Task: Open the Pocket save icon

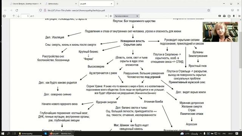Action: pos(232,10)
